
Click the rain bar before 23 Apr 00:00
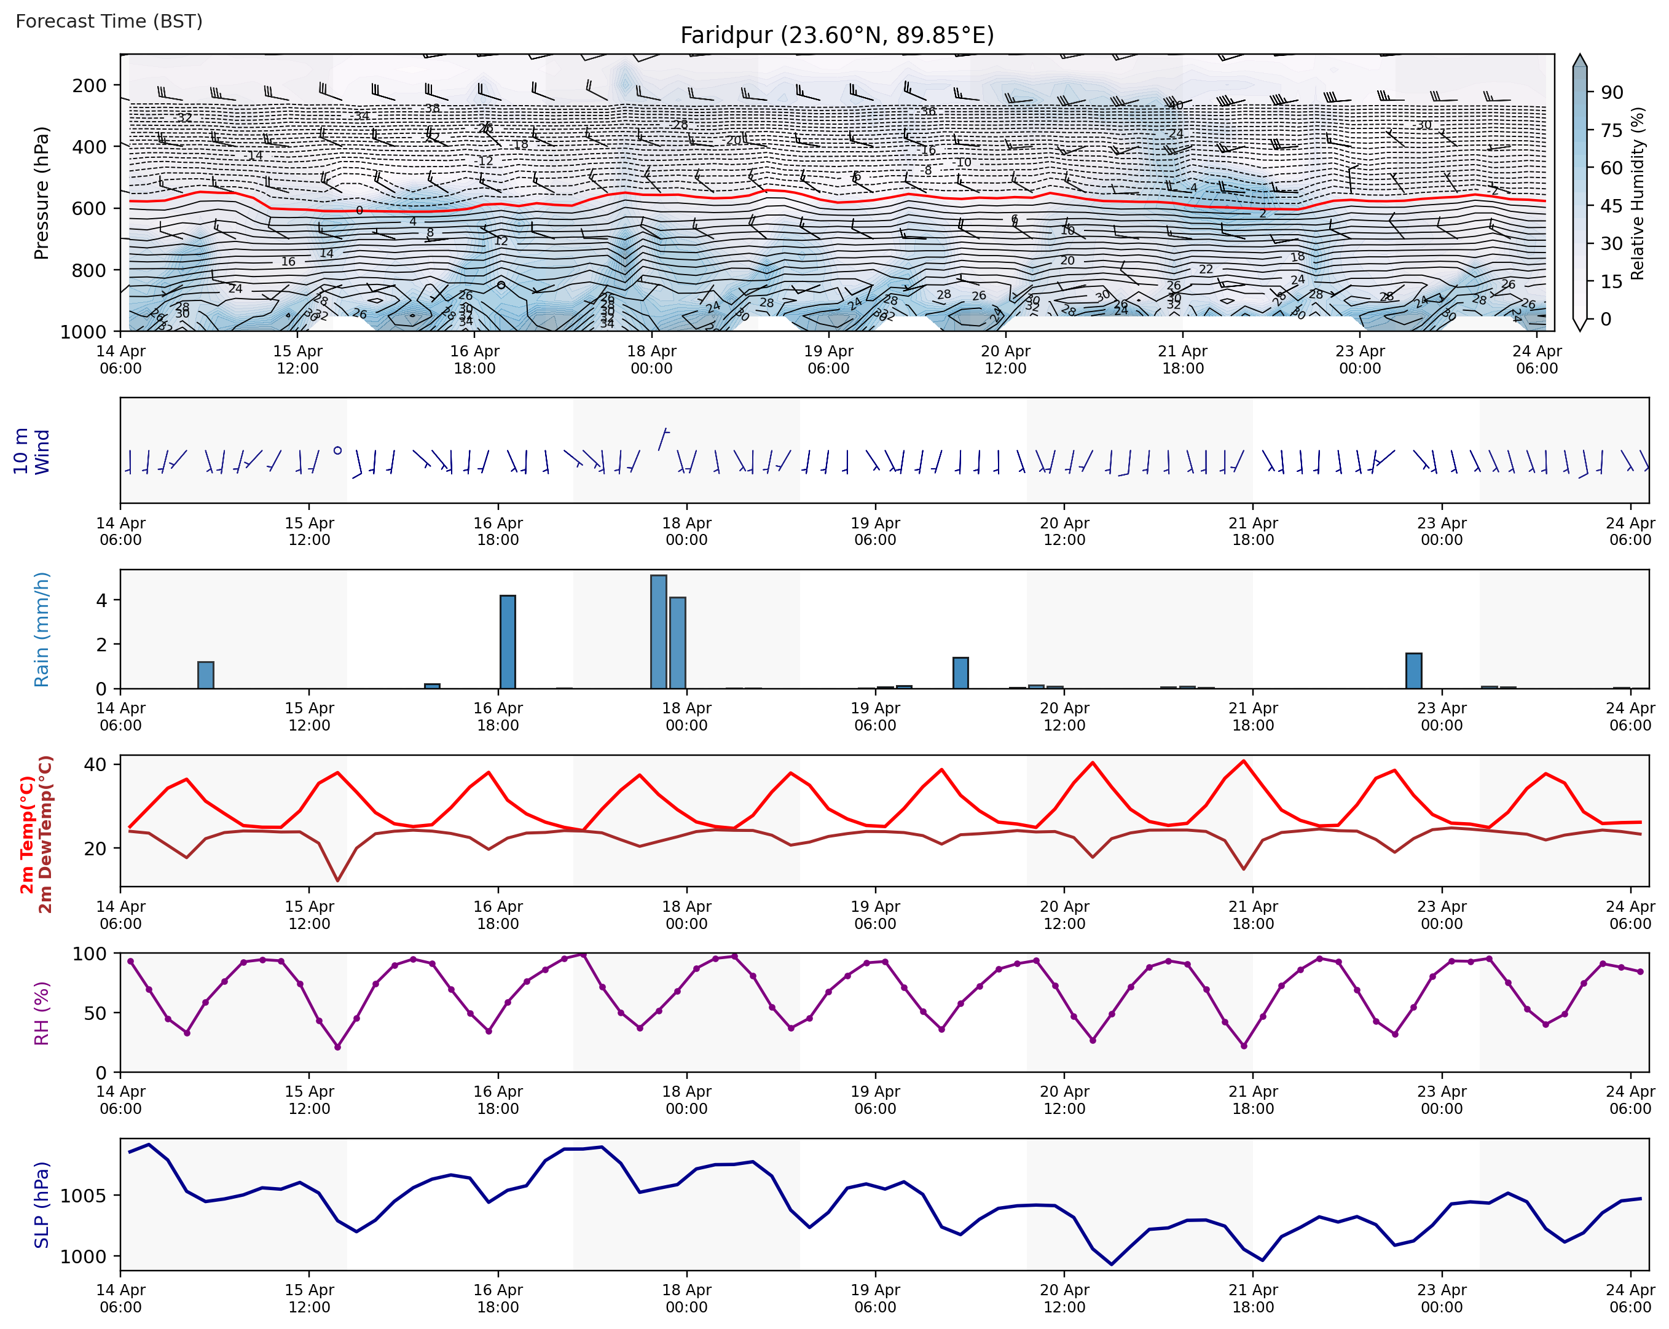tap(1413, 671)
